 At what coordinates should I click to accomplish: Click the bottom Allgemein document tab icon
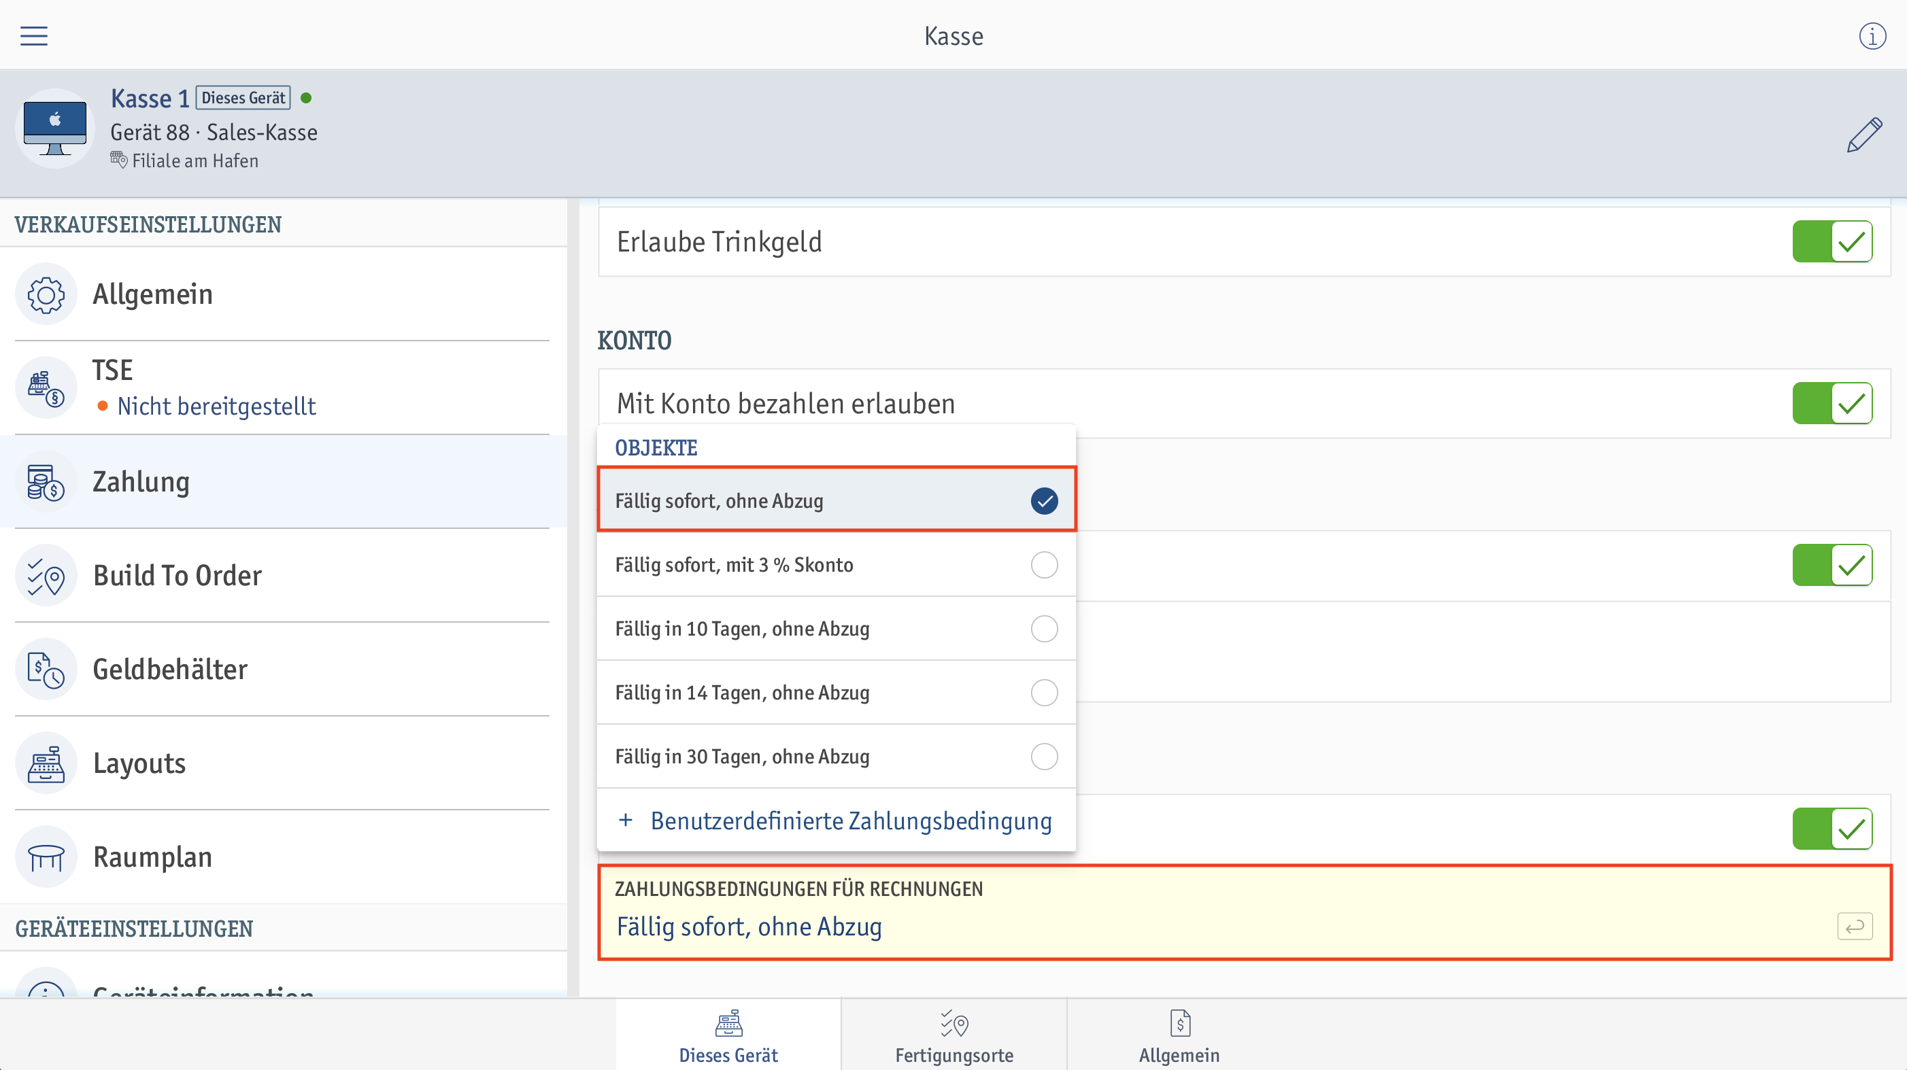(x=1180, y=1023)
